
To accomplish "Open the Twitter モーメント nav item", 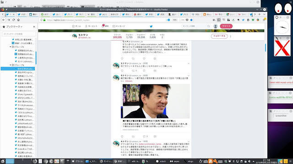I will tap(91, 26).
